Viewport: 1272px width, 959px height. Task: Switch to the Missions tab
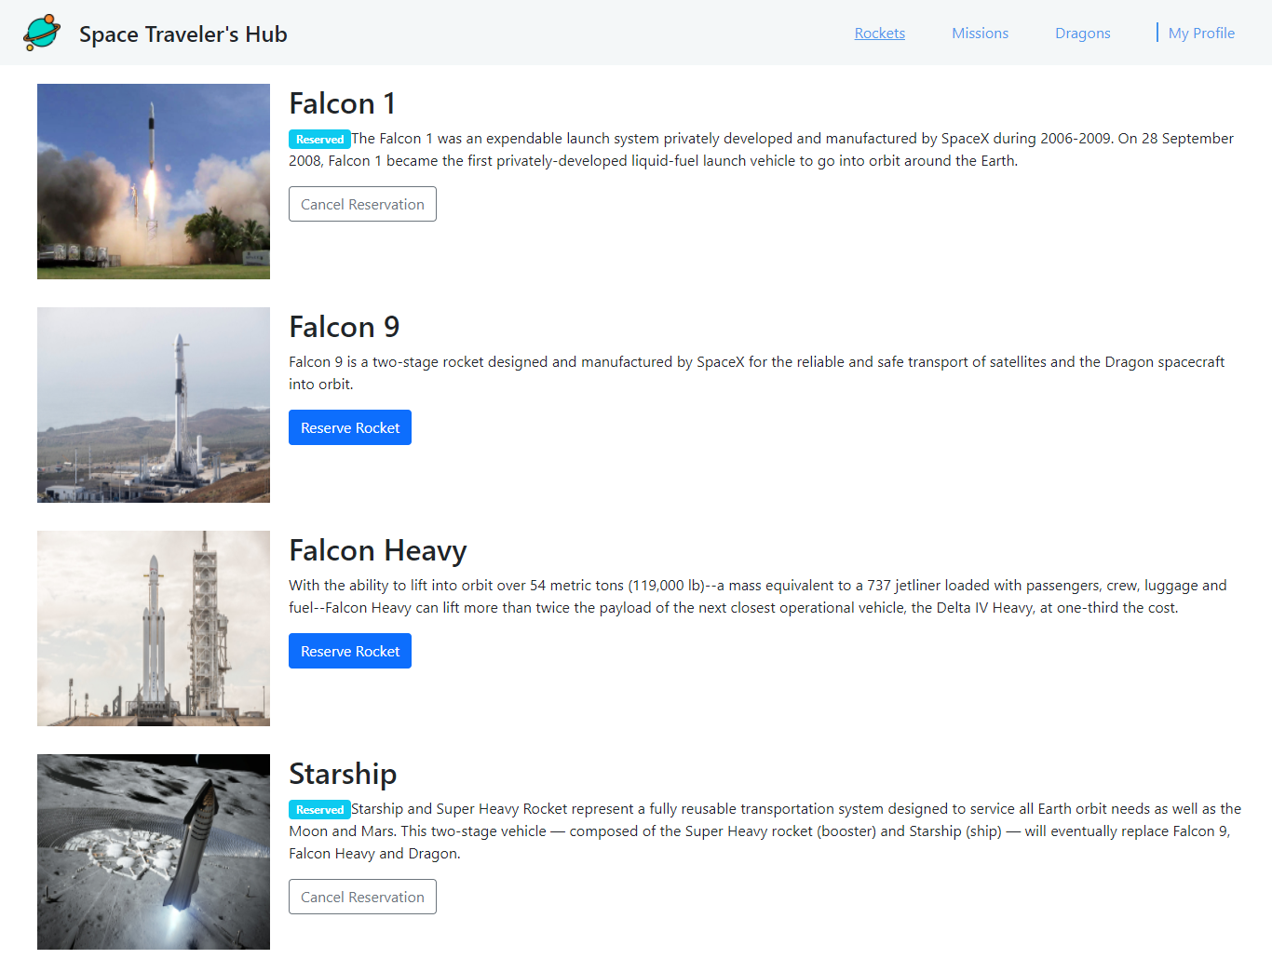980,33
